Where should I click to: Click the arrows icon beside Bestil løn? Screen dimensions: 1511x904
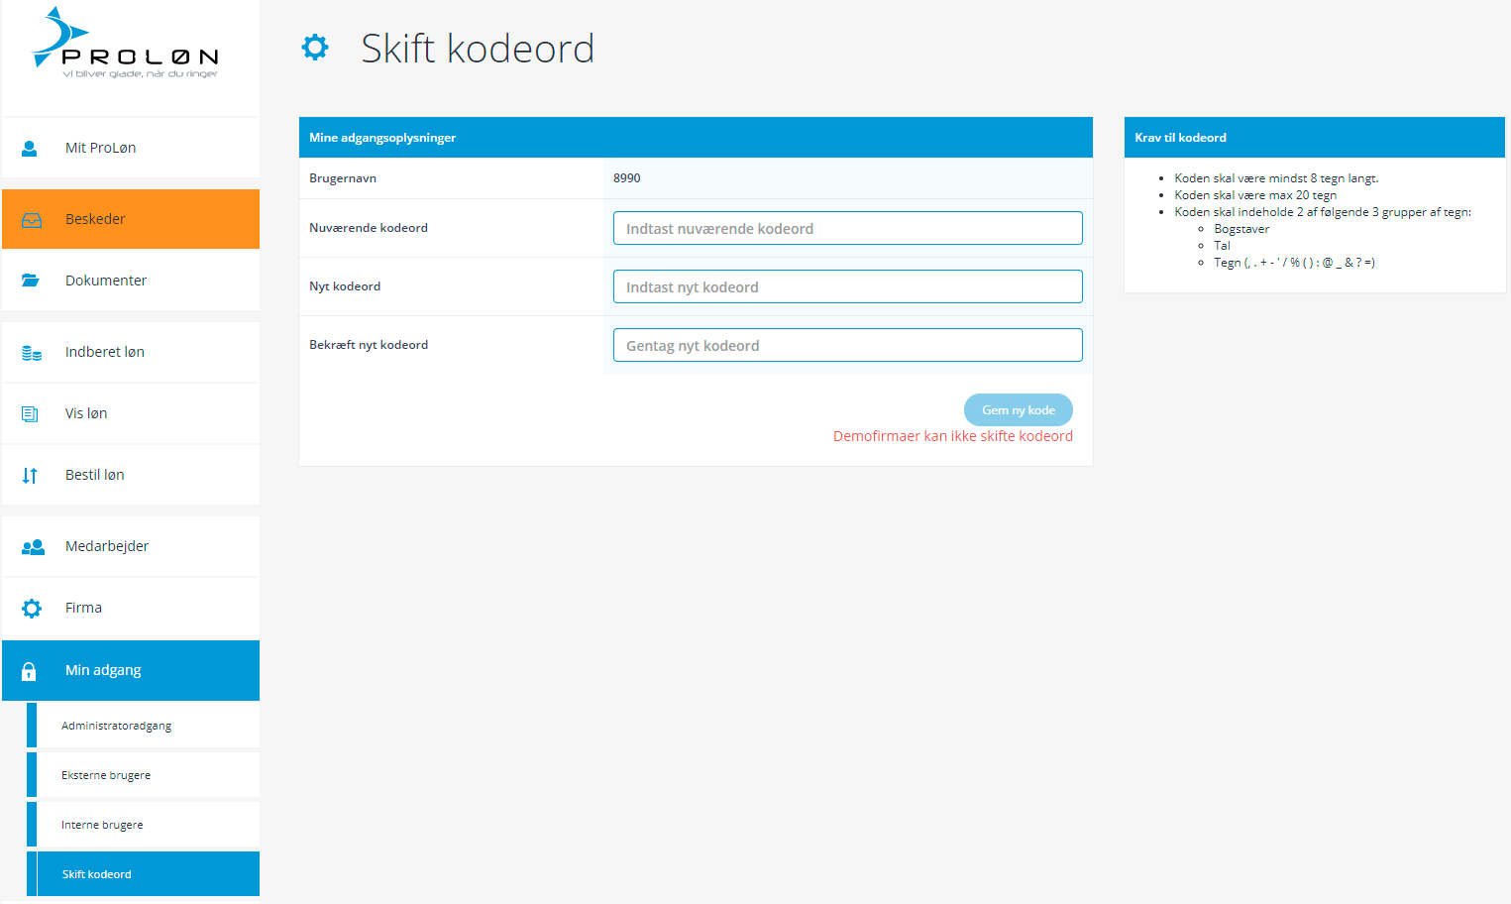click(x=30, y=476)
